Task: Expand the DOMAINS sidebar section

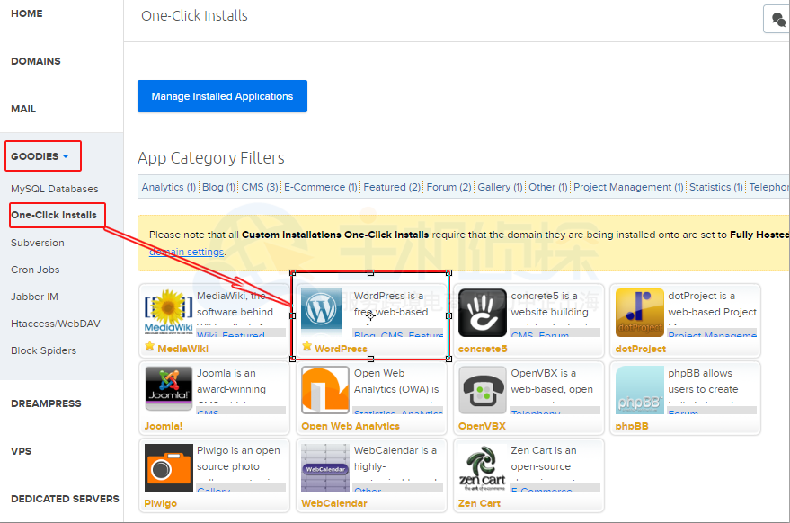Action: pos(36,61)
